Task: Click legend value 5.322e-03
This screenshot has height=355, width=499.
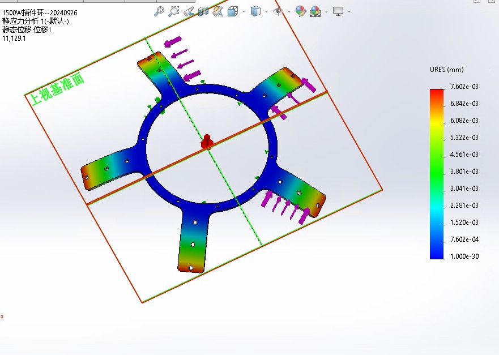Action: [x=464, y=138]
